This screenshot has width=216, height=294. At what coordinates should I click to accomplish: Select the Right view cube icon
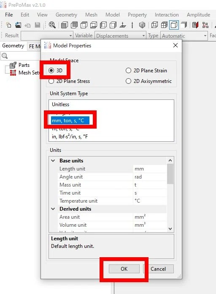click(x=113, y=25)
